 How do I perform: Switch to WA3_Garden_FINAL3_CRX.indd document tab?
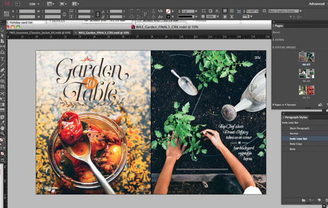(x=103, y=33)
